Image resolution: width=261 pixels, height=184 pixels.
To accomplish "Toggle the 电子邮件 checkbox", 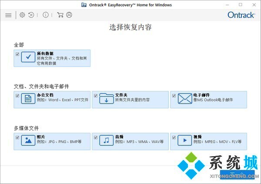I will coord(174,95).
